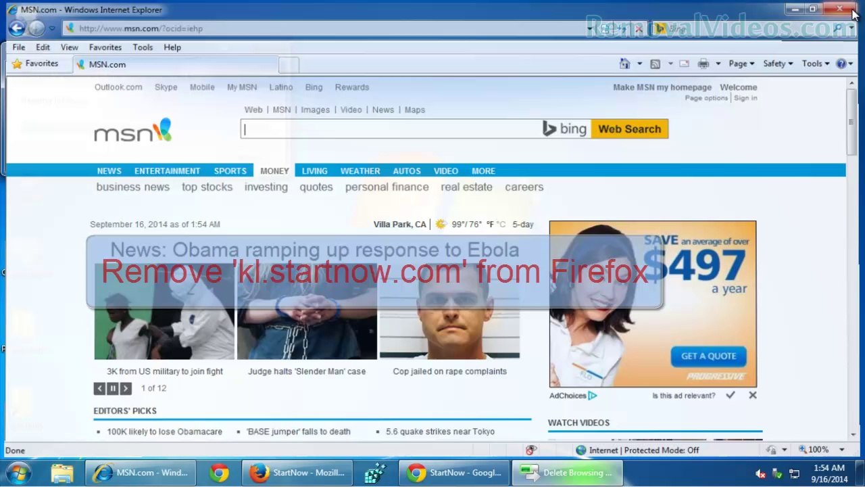Open the Tools command bar dropdown
Viewport: 865px width, 487px height.
pyautogui.click(x=816, y=64)
